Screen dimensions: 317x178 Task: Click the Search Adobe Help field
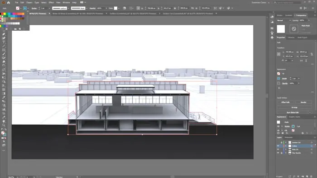point(287,3)
